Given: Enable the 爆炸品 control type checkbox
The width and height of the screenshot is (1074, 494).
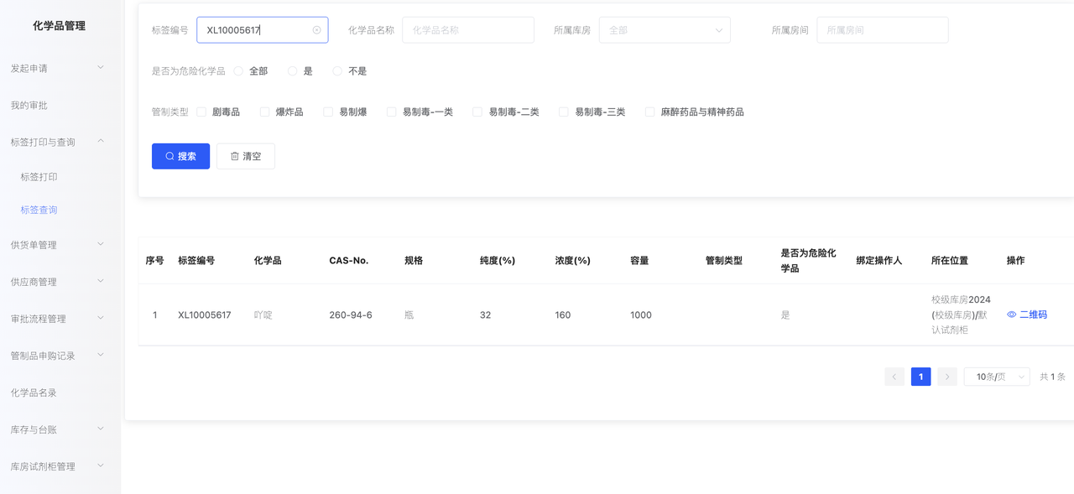Looking at the screenshot, I should click(x=265, y=112).
